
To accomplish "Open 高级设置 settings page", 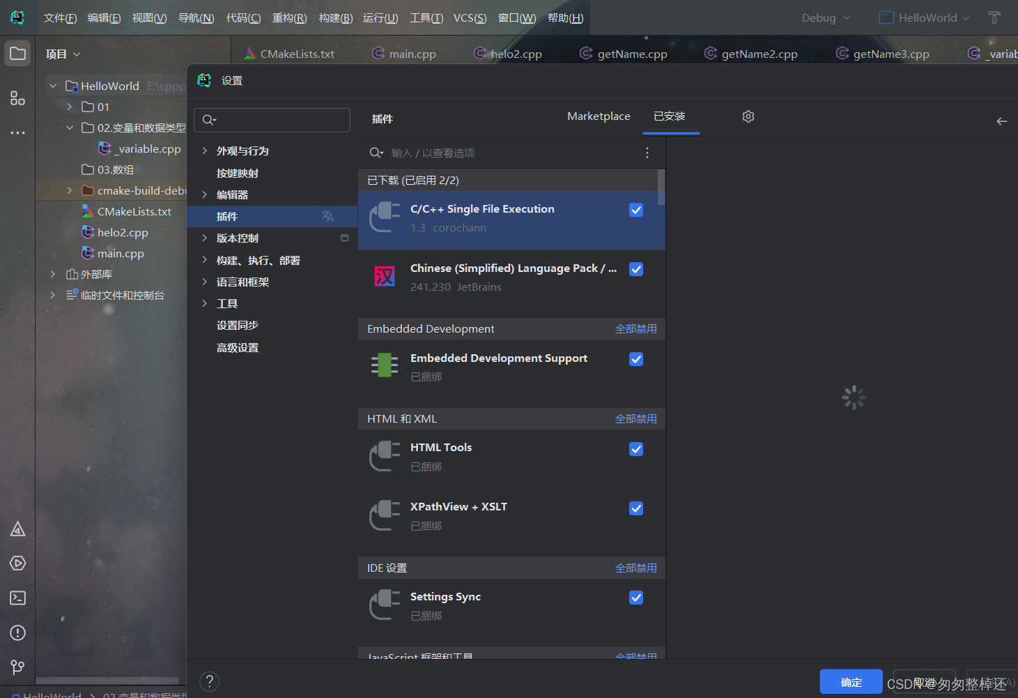I will [237, 347].
